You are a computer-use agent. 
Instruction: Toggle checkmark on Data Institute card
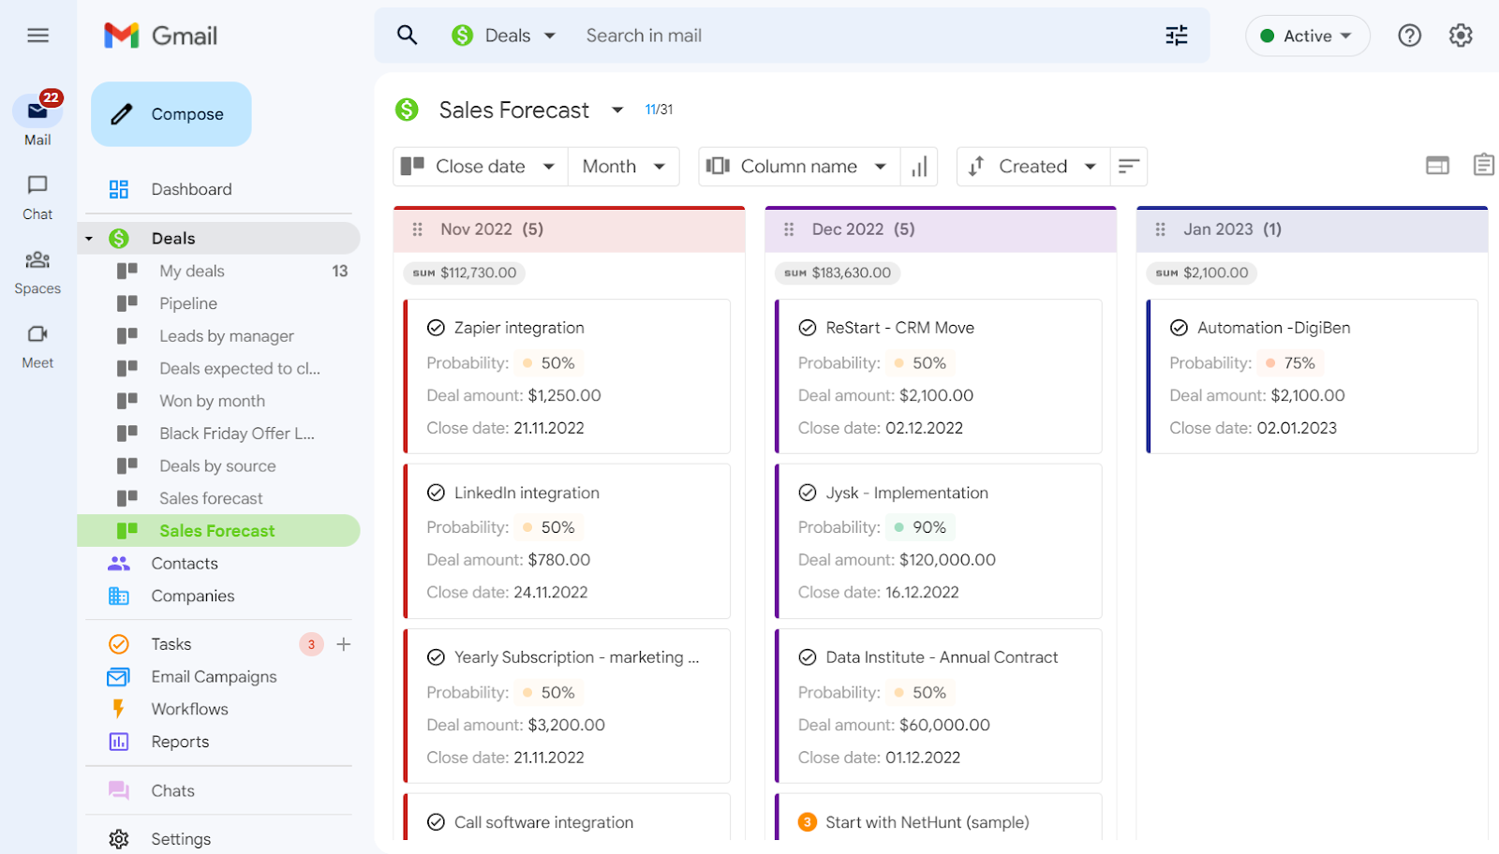point(808,657)
